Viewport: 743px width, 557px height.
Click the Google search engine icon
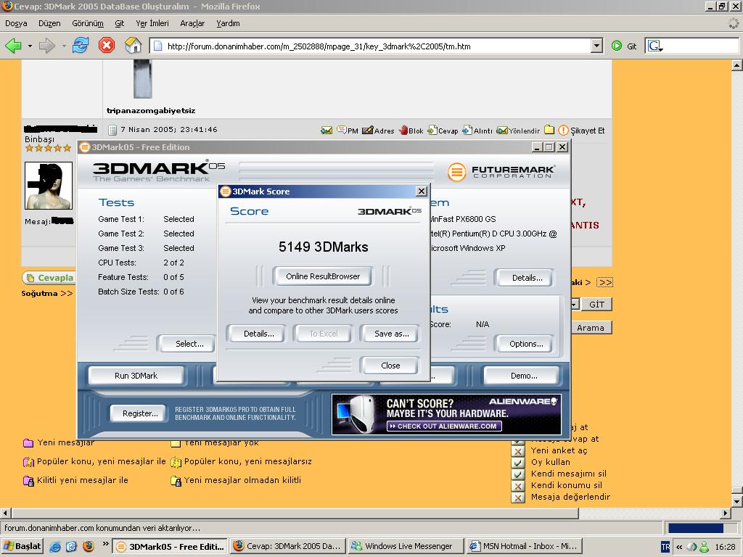coord(655,46)
